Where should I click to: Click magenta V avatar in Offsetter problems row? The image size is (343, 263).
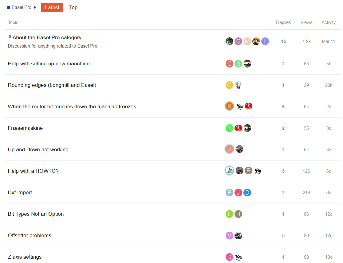click(x=229, y=235)
